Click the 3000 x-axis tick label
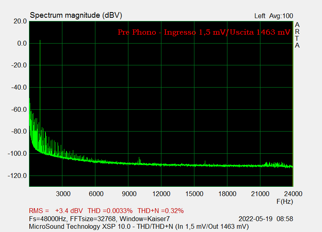The width and height of the screenshot is (322, 232). pyautogui.click(x=63, y=194)
